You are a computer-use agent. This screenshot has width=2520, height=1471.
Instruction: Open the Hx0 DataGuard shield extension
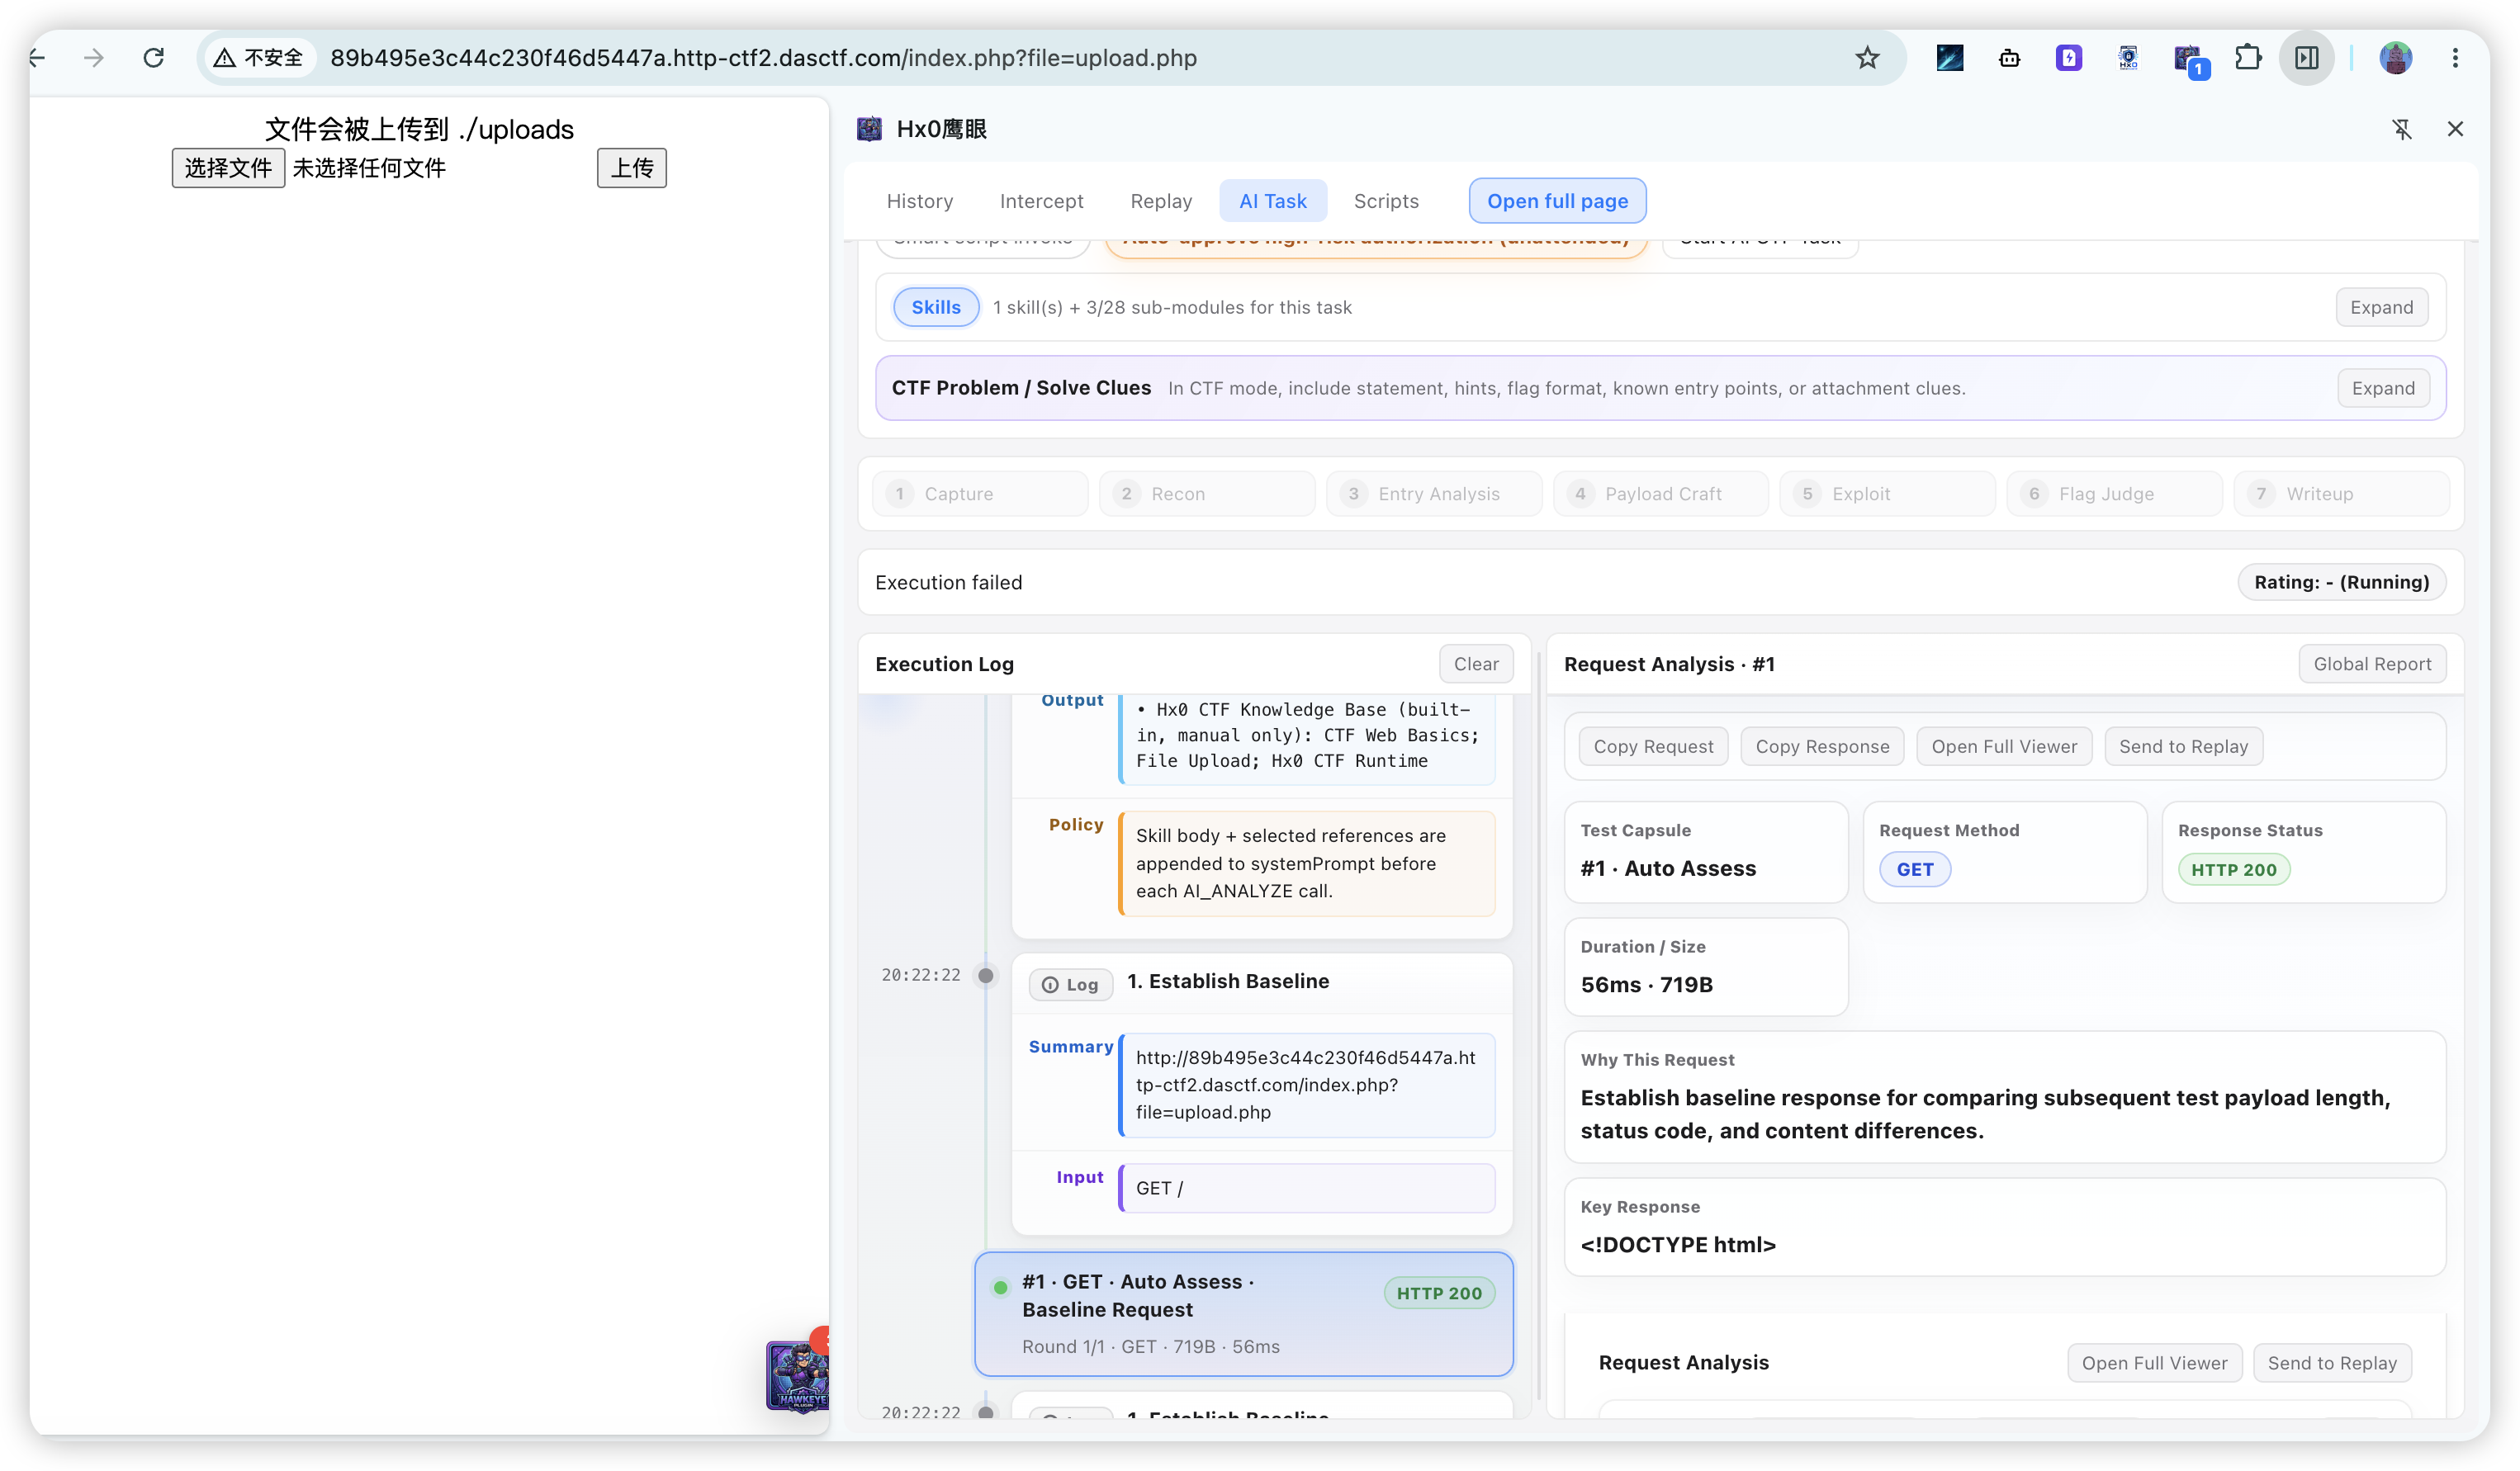click(x=2128, y=58)
